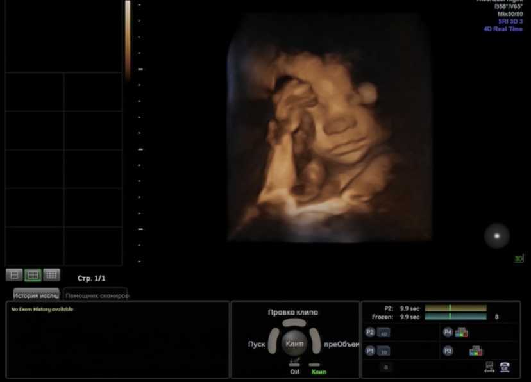Image resolution: width=531 pixels, height=382 pixels.
Task: Click the 4D Real Time label
Action: 503,29
